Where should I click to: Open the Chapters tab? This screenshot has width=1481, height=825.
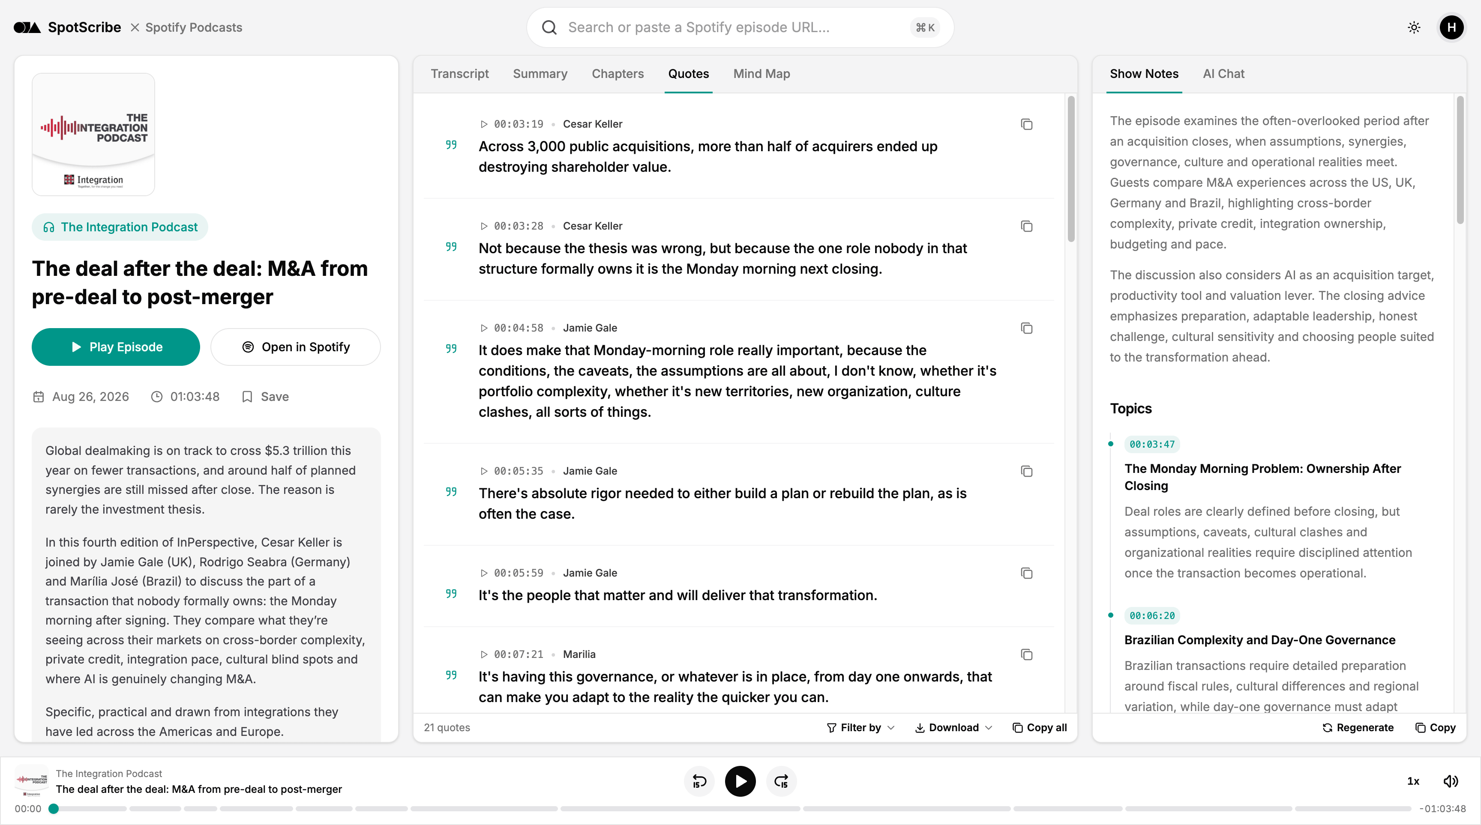pyautogui.click(x=618, y=74)
